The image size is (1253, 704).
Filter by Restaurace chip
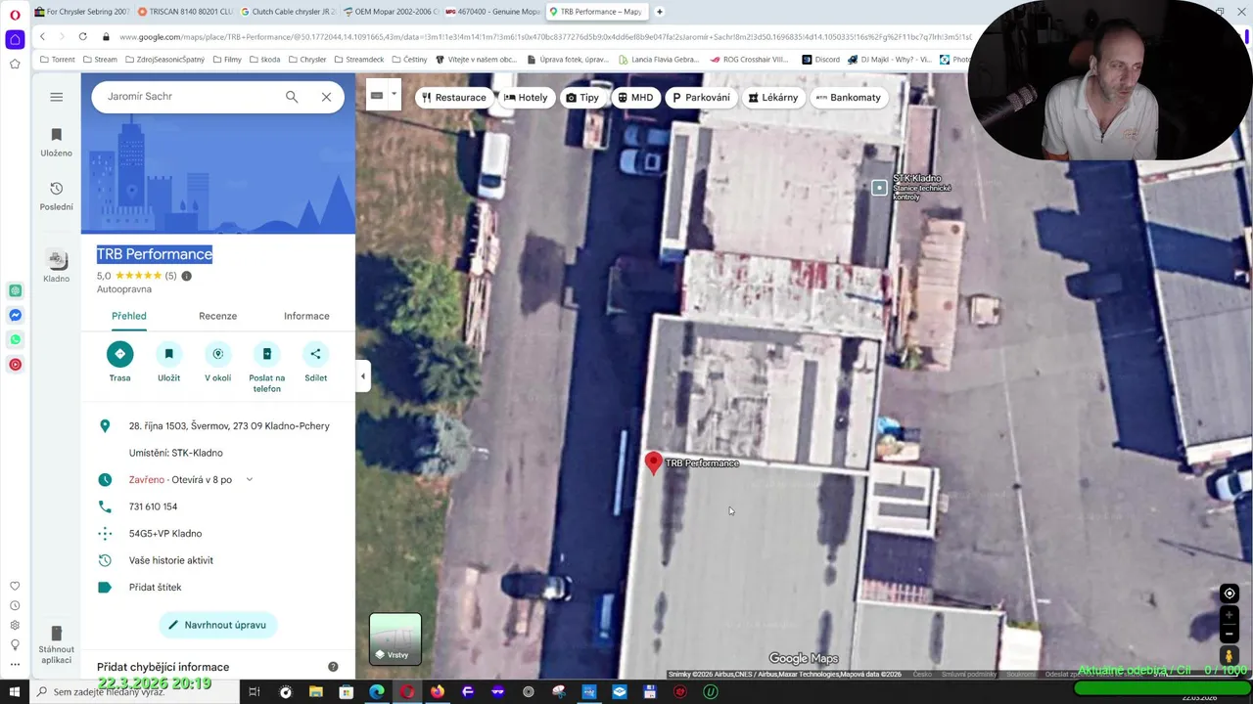(x=452, y=98)
